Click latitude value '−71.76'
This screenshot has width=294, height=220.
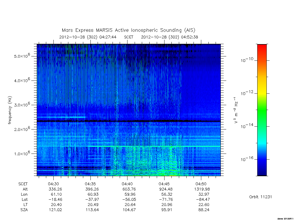(166, 199)
